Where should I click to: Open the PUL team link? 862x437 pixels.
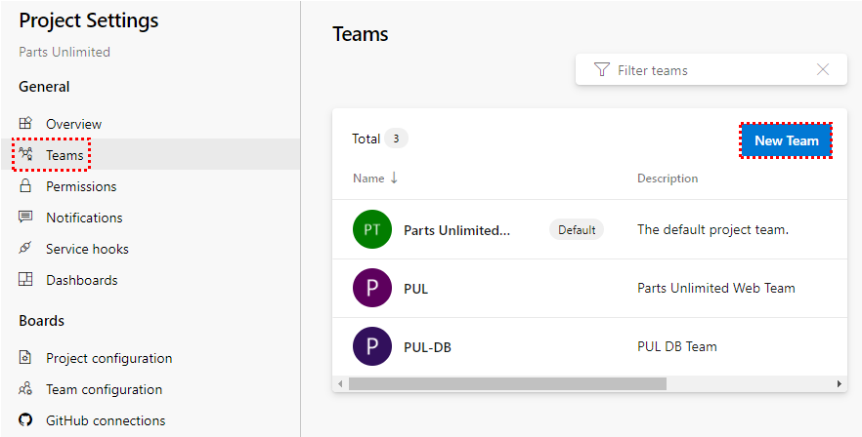415,289
